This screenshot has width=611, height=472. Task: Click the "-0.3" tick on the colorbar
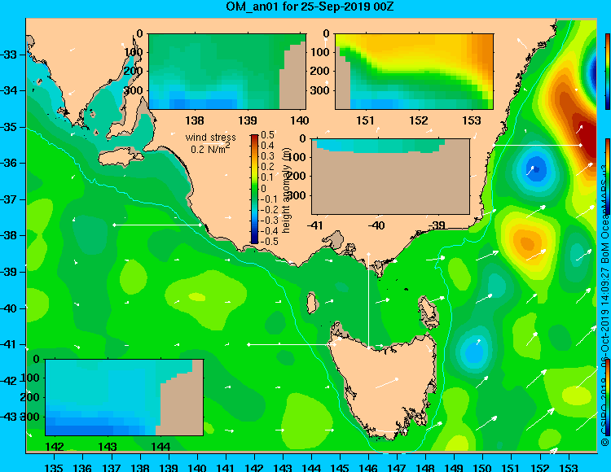click(x=269, y=221)
